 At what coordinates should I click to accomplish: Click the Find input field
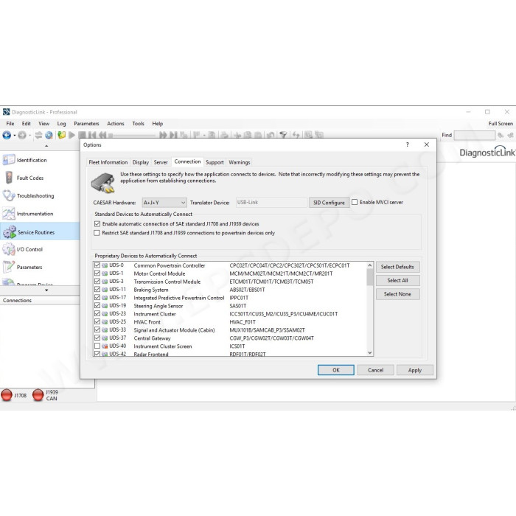tap(474, 135)
